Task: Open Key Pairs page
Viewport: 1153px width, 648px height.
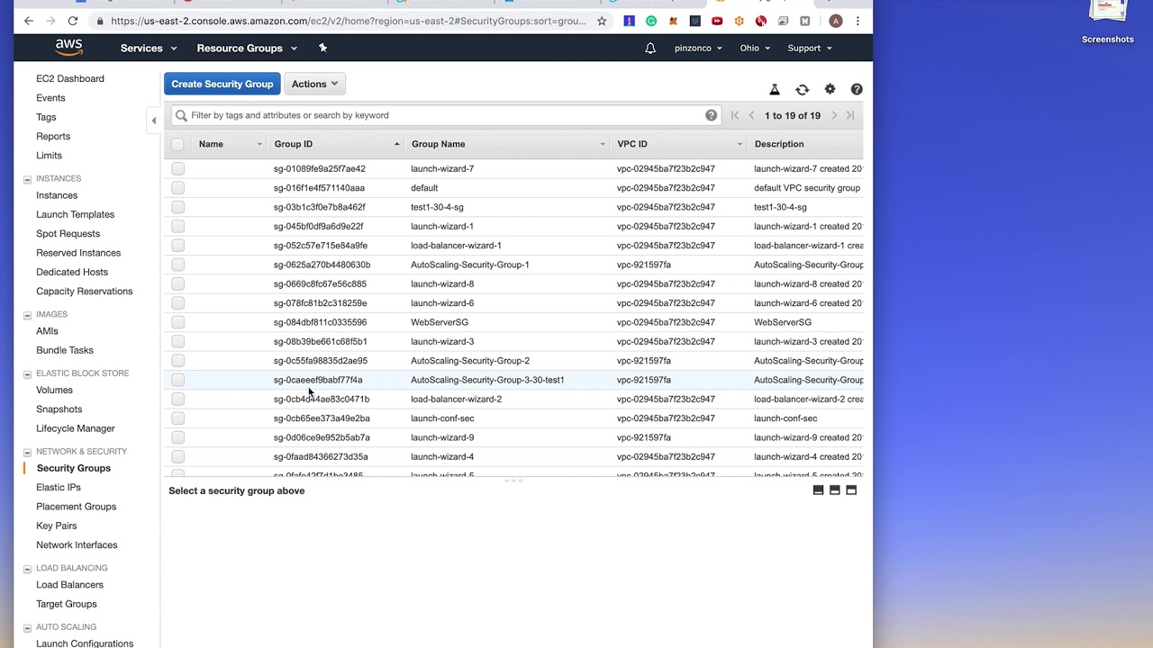Action: 57,526
